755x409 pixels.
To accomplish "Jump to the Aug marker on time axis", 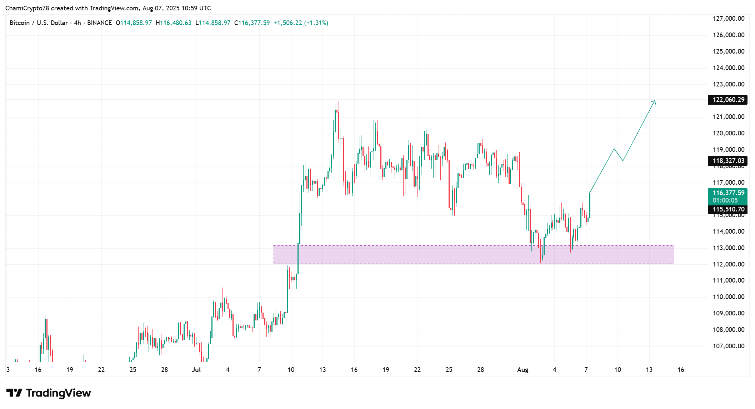I will [x=522, y=370].
